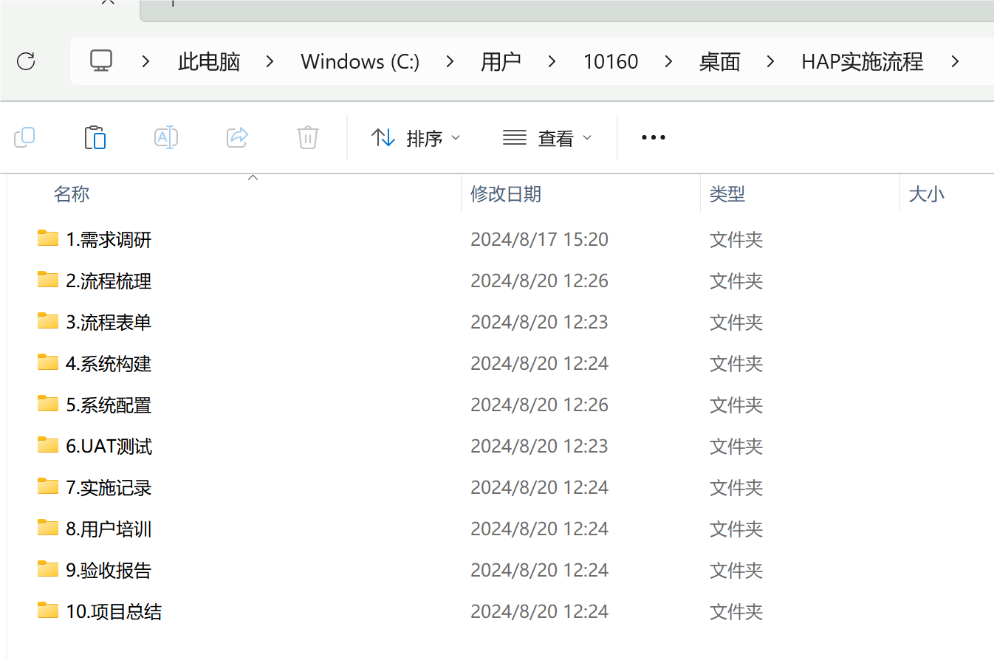This screenshot has height=660, width=994.
Task: Click the 此电脑 computer icon in address bar
Action: click(x=100, y=61)
